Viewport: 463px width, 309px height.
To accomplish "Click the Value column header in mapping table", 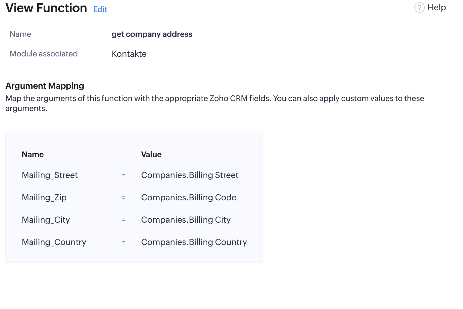I will [151, 154].
